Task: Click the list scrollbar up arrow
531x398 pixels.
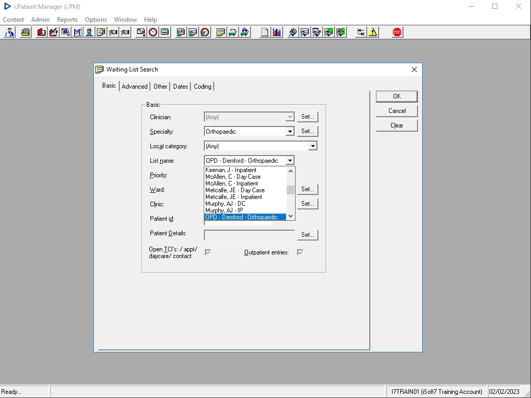Action: pos(290,171)
